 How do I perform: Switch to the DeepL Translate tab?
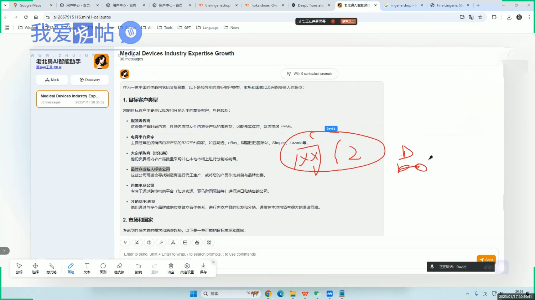(310, 5)
